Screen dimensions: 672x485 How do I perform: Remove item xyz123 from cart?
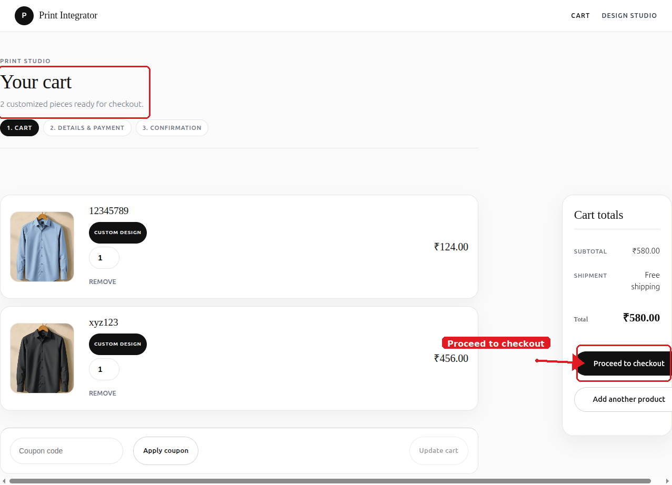coord(103,393)
